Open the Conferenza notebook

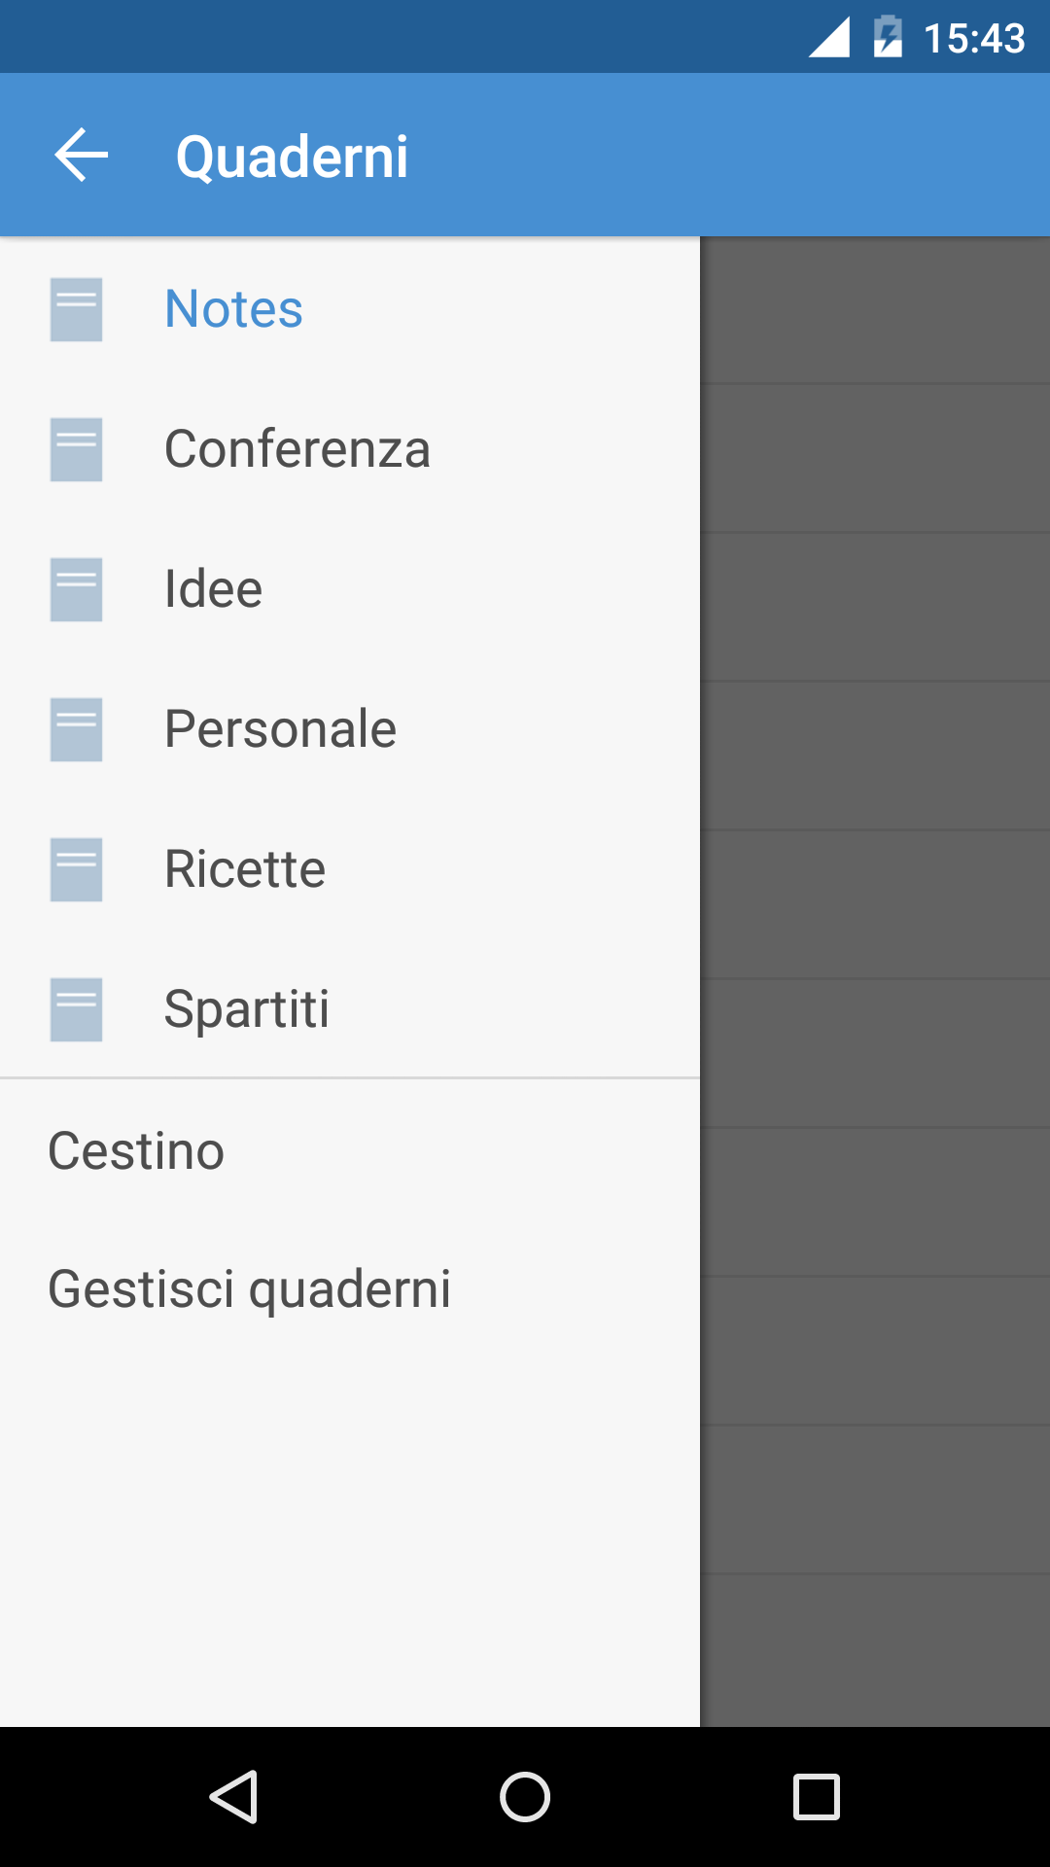tap(350, 449)
